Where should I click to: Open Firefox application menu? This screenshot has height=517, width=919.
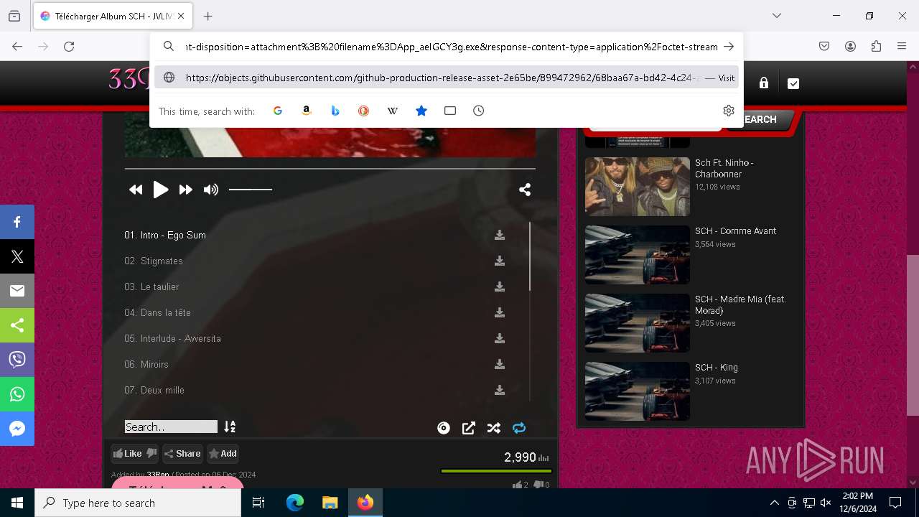[902, 47]
